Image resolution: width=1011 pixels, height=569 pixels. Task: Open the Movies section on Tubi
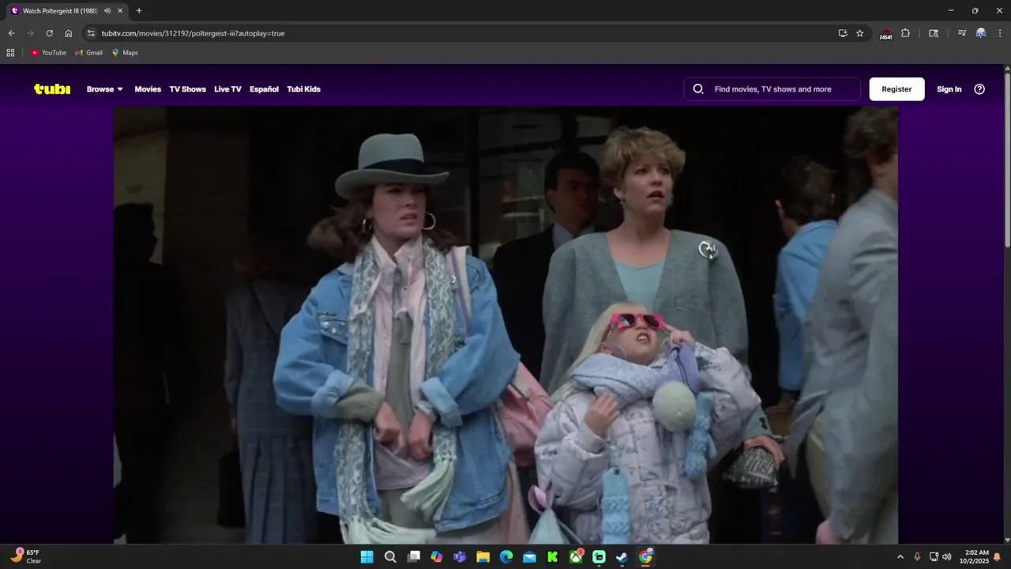148,89
